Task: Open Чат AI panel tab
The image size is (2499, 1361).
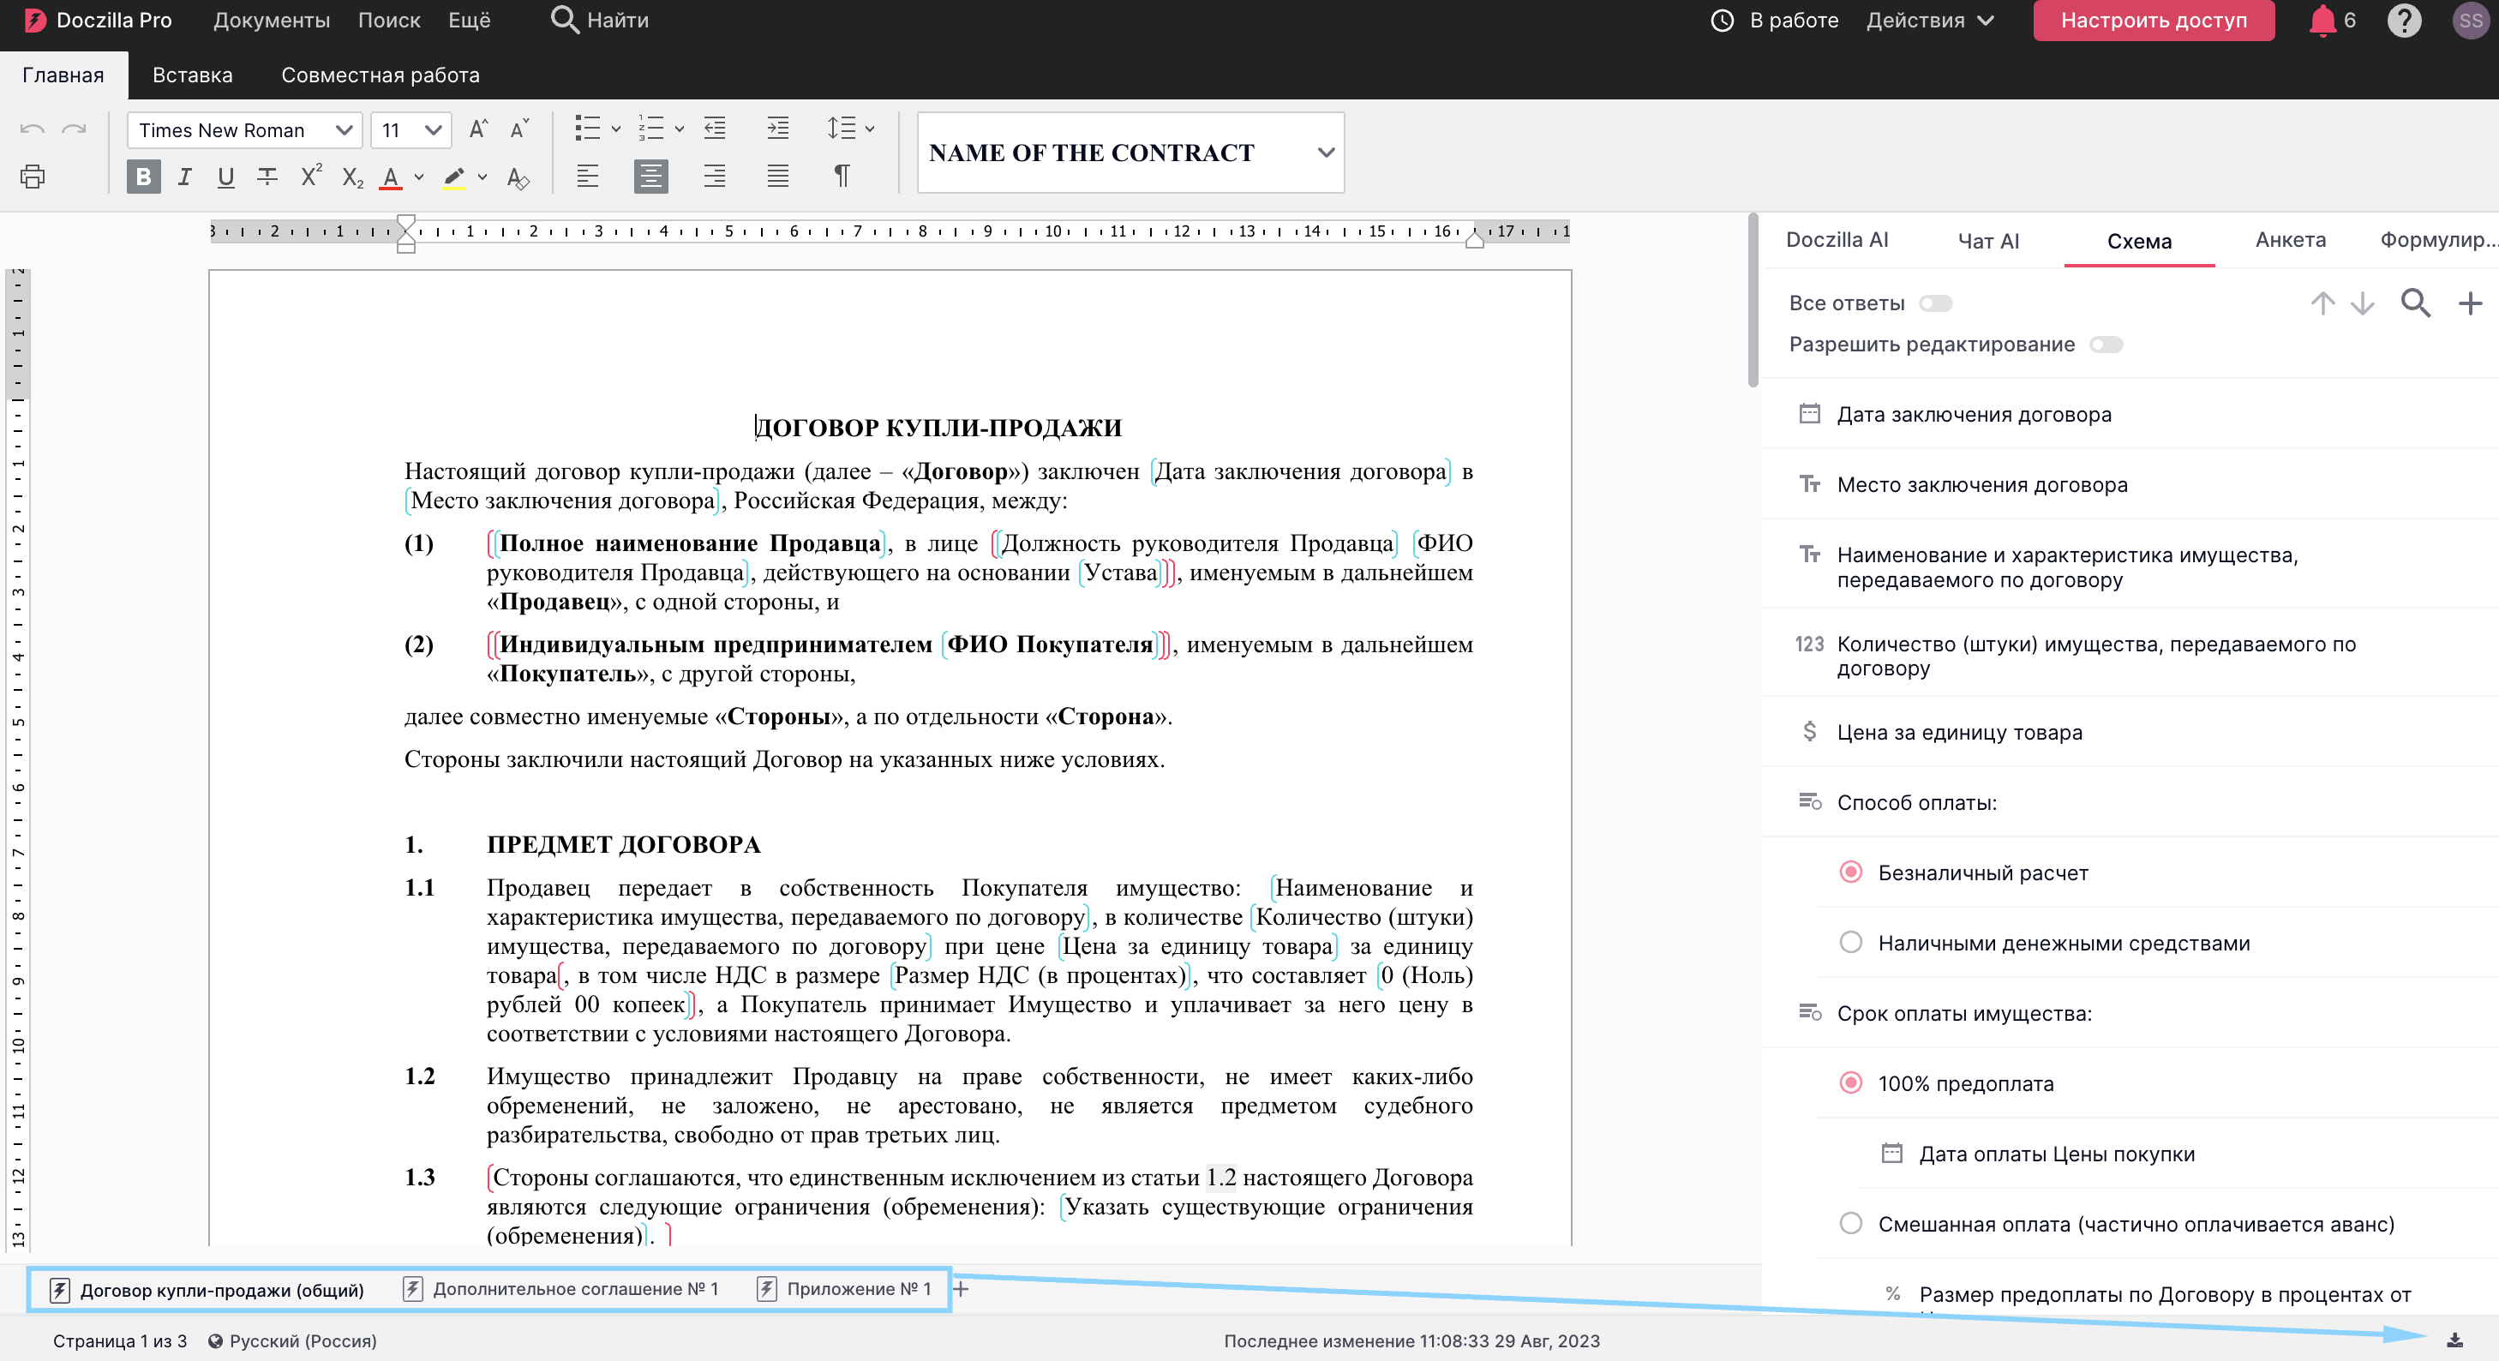Action: coord(1989,241)
